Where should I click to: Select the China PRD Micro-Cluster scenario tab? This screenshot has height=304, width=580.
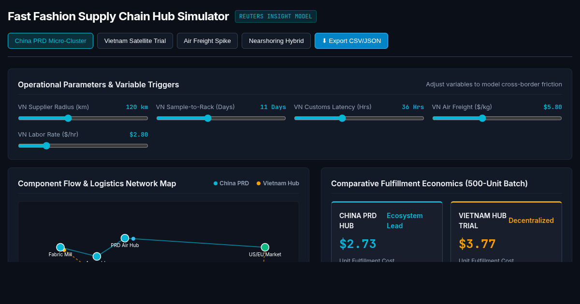pos(50,41)
